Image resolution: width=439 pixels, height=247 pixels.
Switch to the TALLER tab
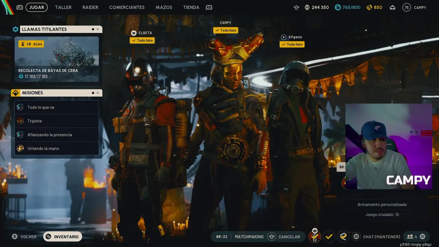coord(63,7)
